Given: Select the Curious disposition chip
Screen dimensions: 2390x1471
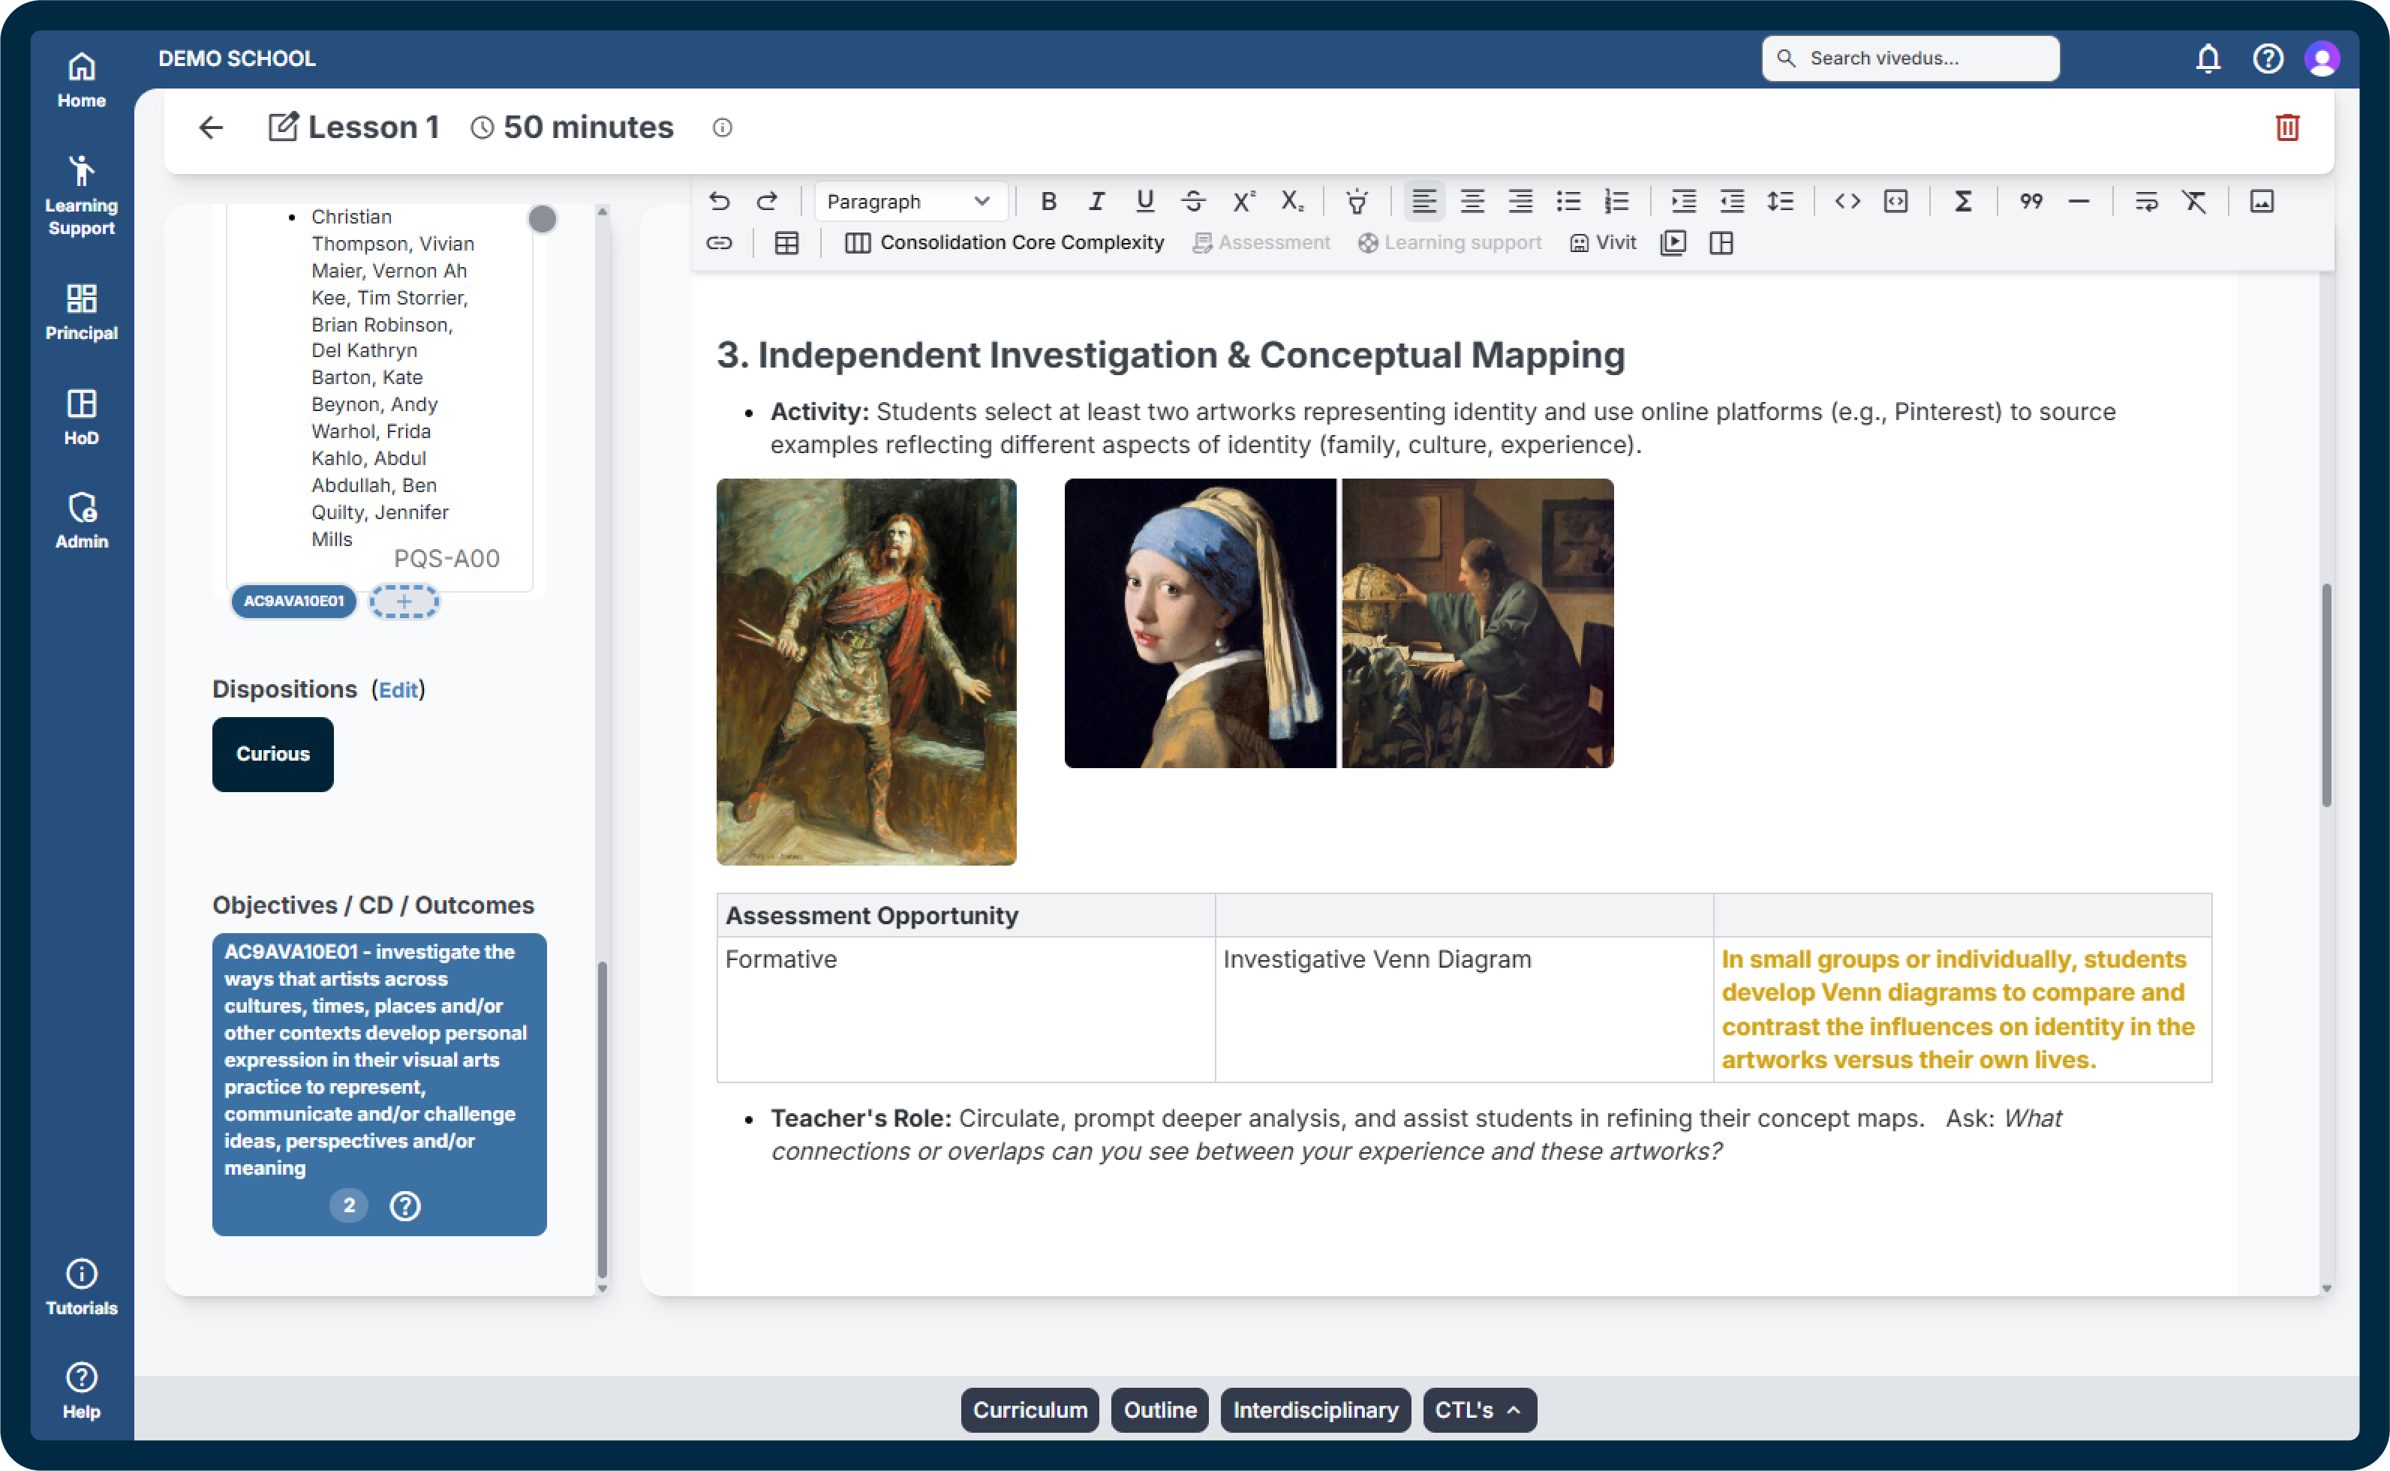Looking at the screenshot, I should click(272, 754).
